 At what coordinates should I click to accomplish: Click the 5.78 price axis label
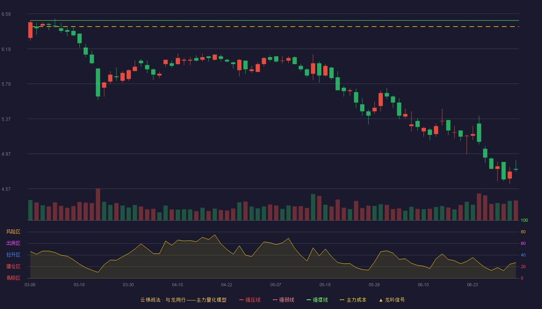(6, 84)
